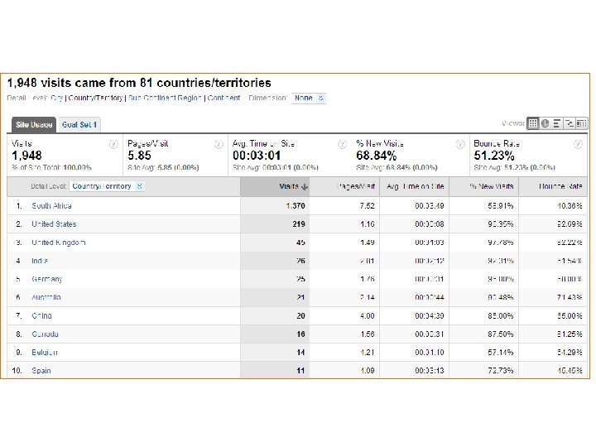Choose the Sub Continent Region detail link
Viewport: 596px width, 447px height.
click(166, 98)
